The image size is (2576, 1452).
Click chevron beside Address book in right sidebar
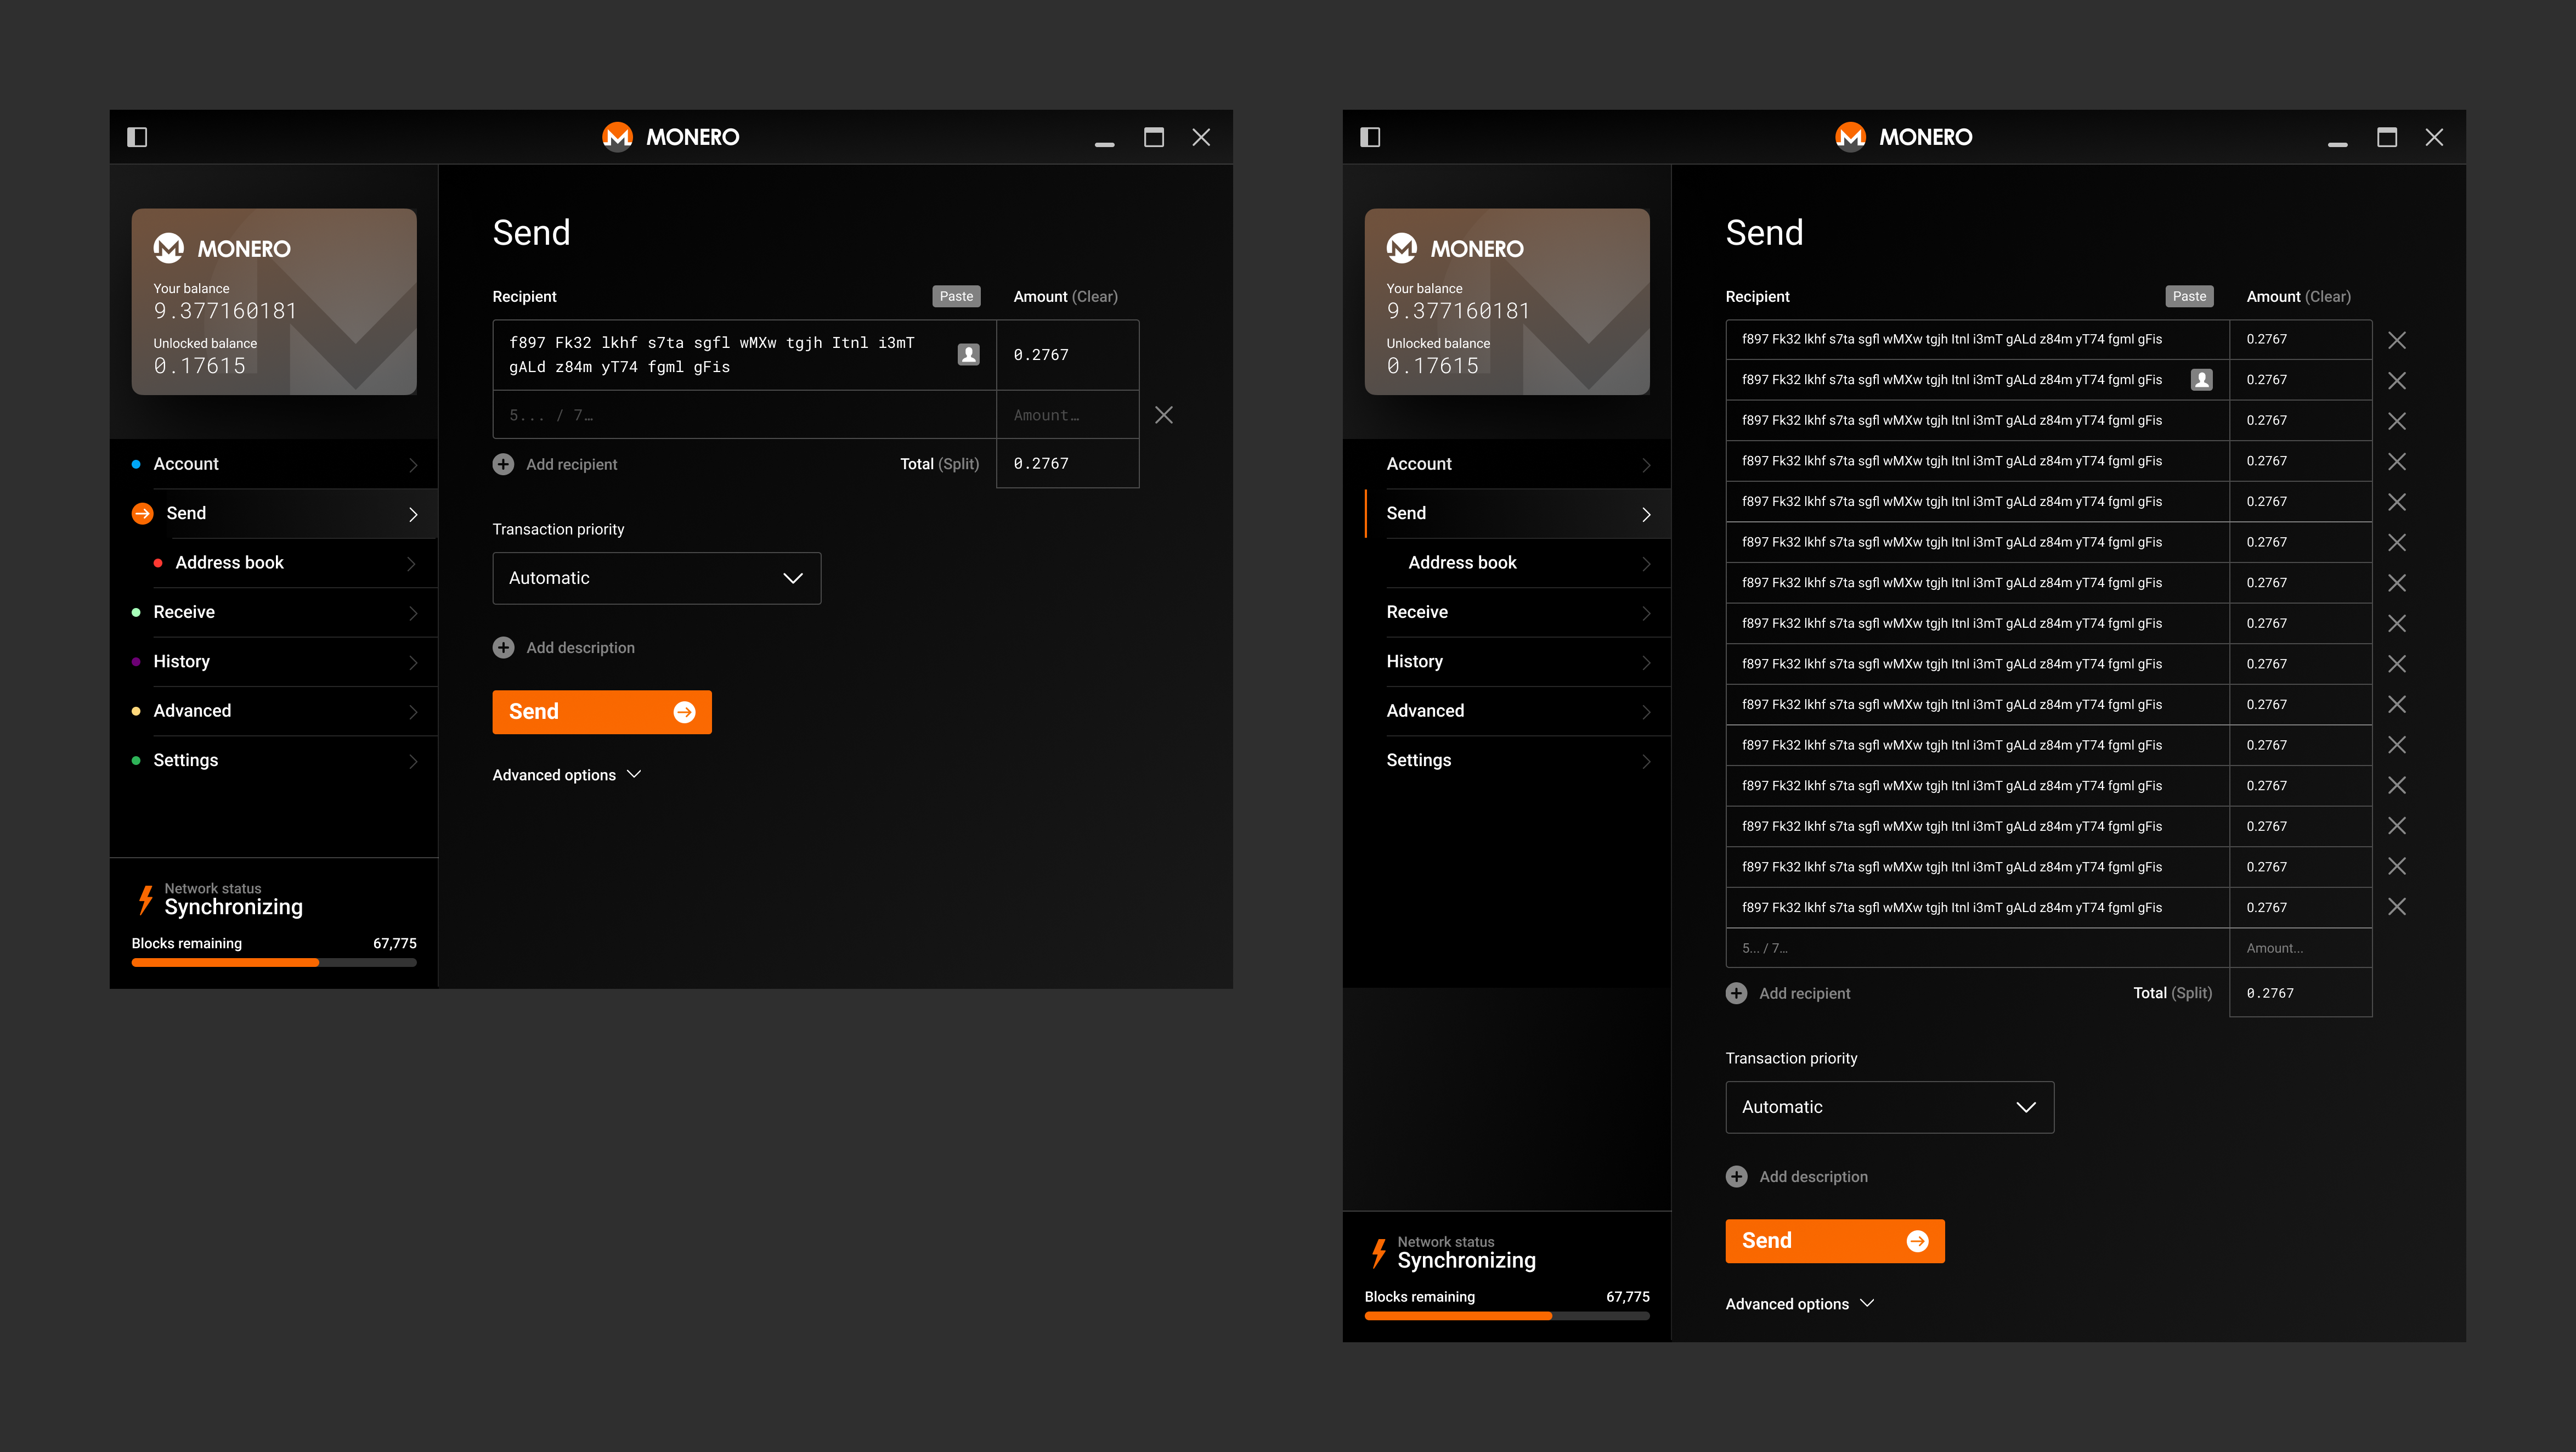point(1645,564)
